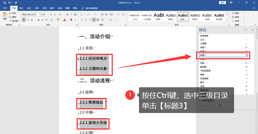Toggle Italic formatting button
The height and width of the screenshot is (134, 258).
tap(28, 20)
